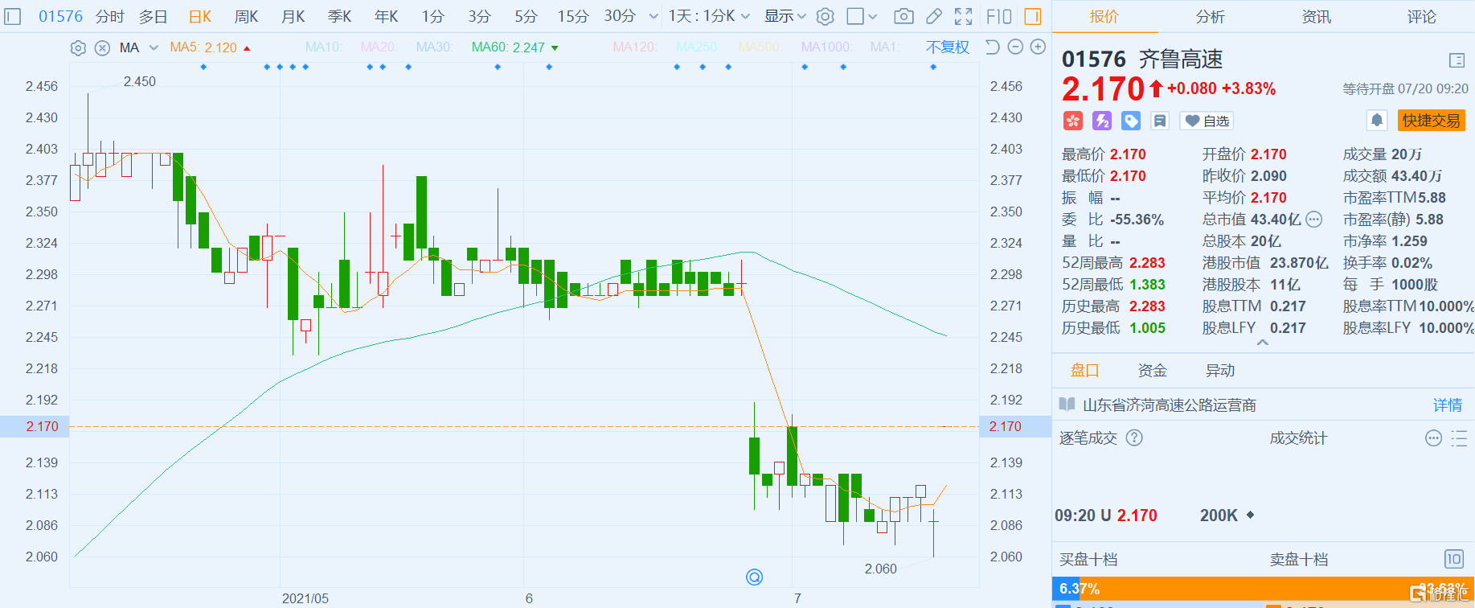Toggle the ten-level order book icon
Image resolution: width=1475 pixels, height=608 pixels.
point(1454,559)
